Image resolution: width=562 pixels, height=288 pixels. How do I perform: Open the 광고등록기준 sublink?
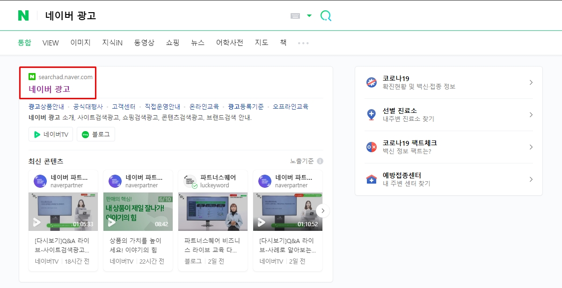[x=246, y=106]
